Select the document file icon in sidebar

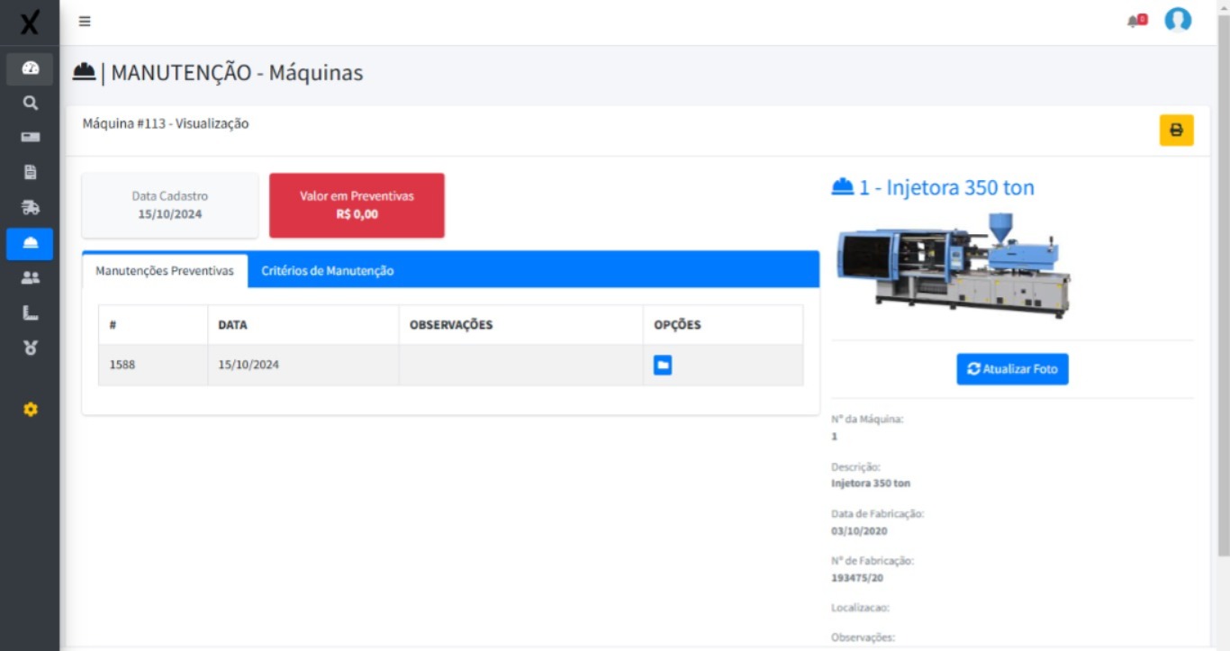[x=30, y=172]
